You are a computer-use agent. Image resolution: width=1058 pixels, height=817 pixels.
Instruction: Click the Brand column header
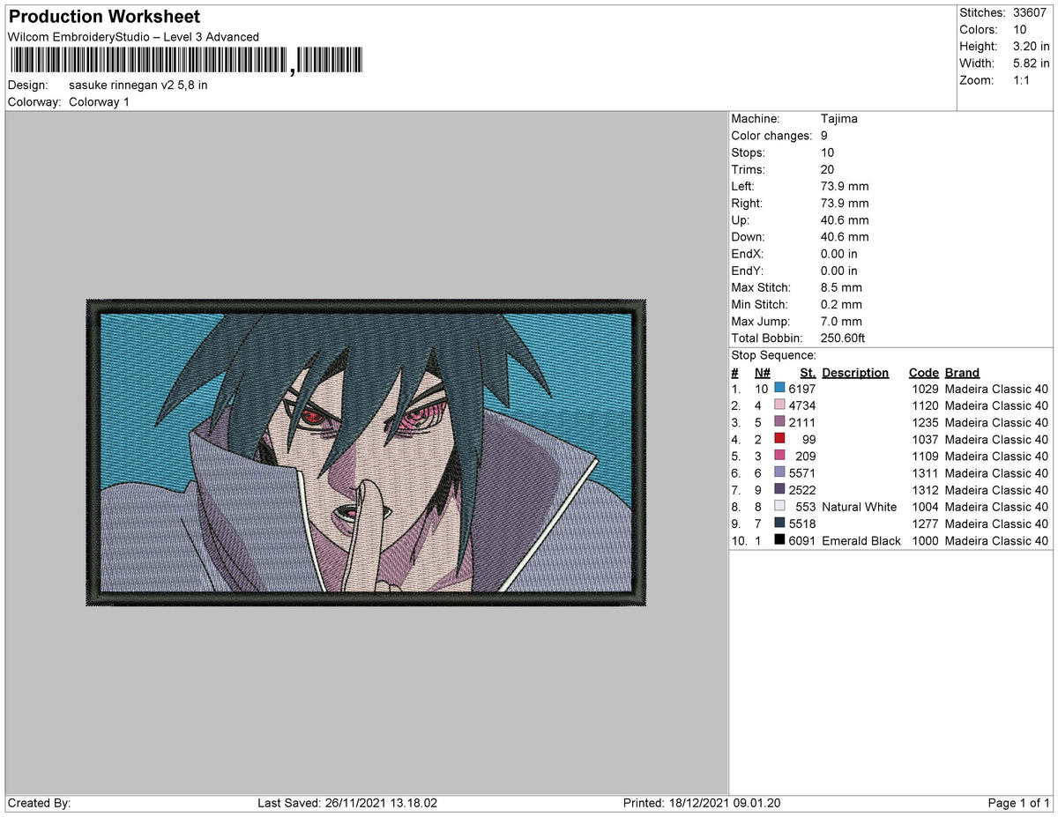962,372
